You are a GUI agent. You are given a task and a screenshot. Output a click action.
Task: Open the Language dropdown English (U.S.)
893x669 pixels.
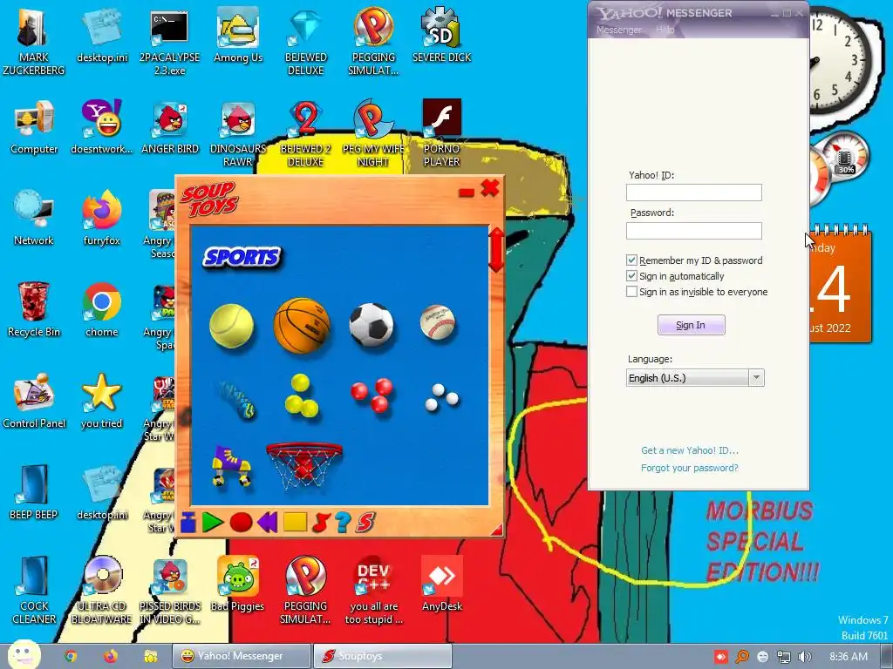(695, 378)
